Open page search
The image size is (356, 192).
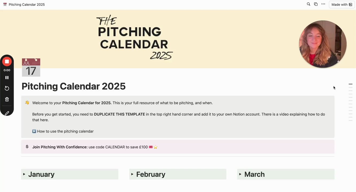(308, 4)
